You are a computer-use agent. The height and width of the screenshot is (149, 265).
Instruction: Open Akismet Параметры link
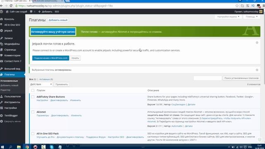click(x=43, y=115)
